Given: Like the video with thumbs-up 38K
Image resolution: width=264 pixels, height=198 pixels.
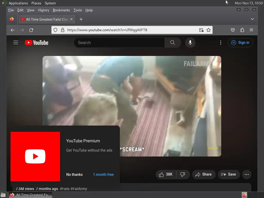Looking at the screenshot, I should click(166, 175).
